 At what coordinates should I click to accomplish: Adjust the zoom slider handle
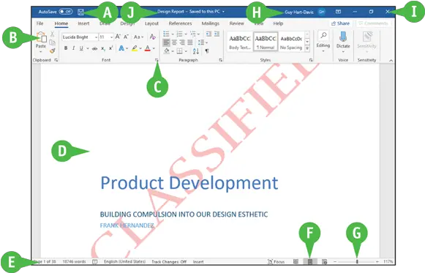pyautogui.click(x=357, y=261)
